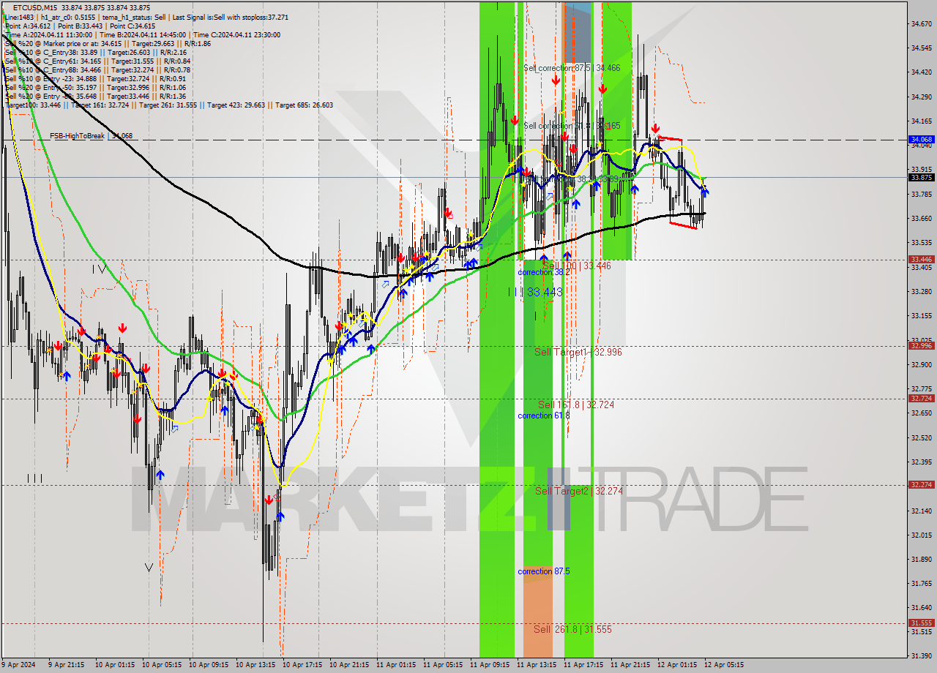Click the '10 Apr 01:15' time label
937x673 pixels.
coord(113,665)
